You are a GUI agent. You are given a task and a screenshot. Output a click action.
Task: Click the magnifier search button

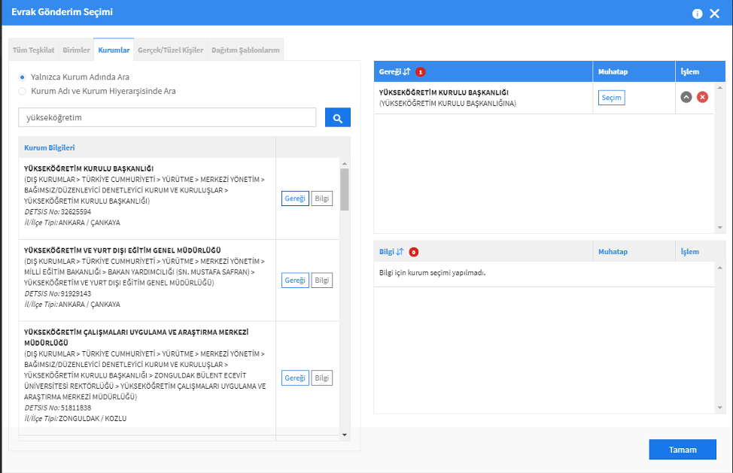tap(337, 117)
